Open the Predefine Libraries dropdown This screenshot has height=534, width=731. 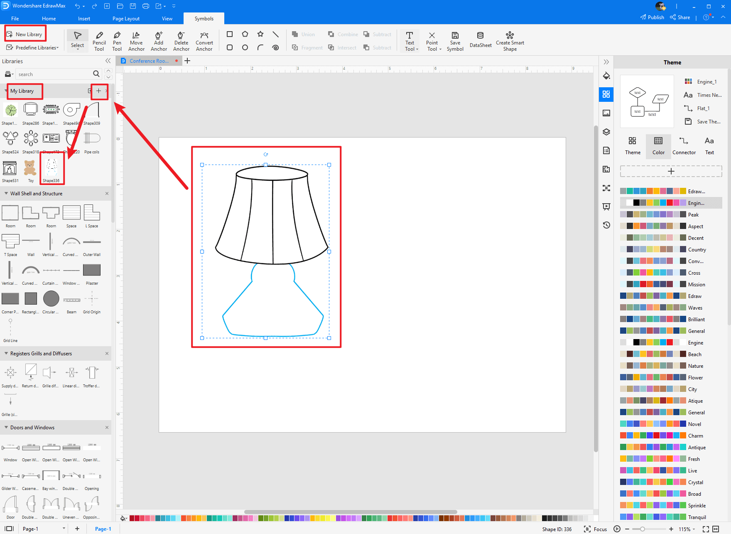coord(33,48)
